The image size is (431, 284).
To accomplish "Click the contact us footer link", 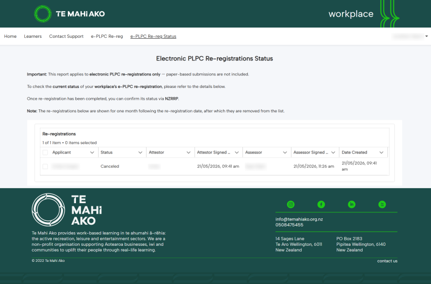I will point(387,261).
